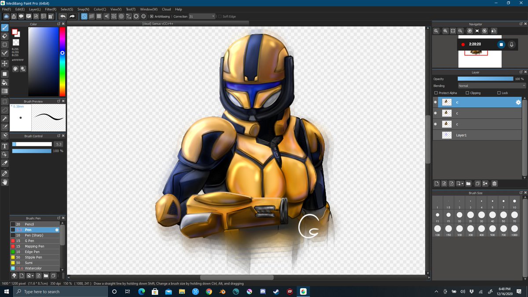The width and height of the screenshot is (528, 297).
Task: Open the Cloud menu
Action: [166, 9]
